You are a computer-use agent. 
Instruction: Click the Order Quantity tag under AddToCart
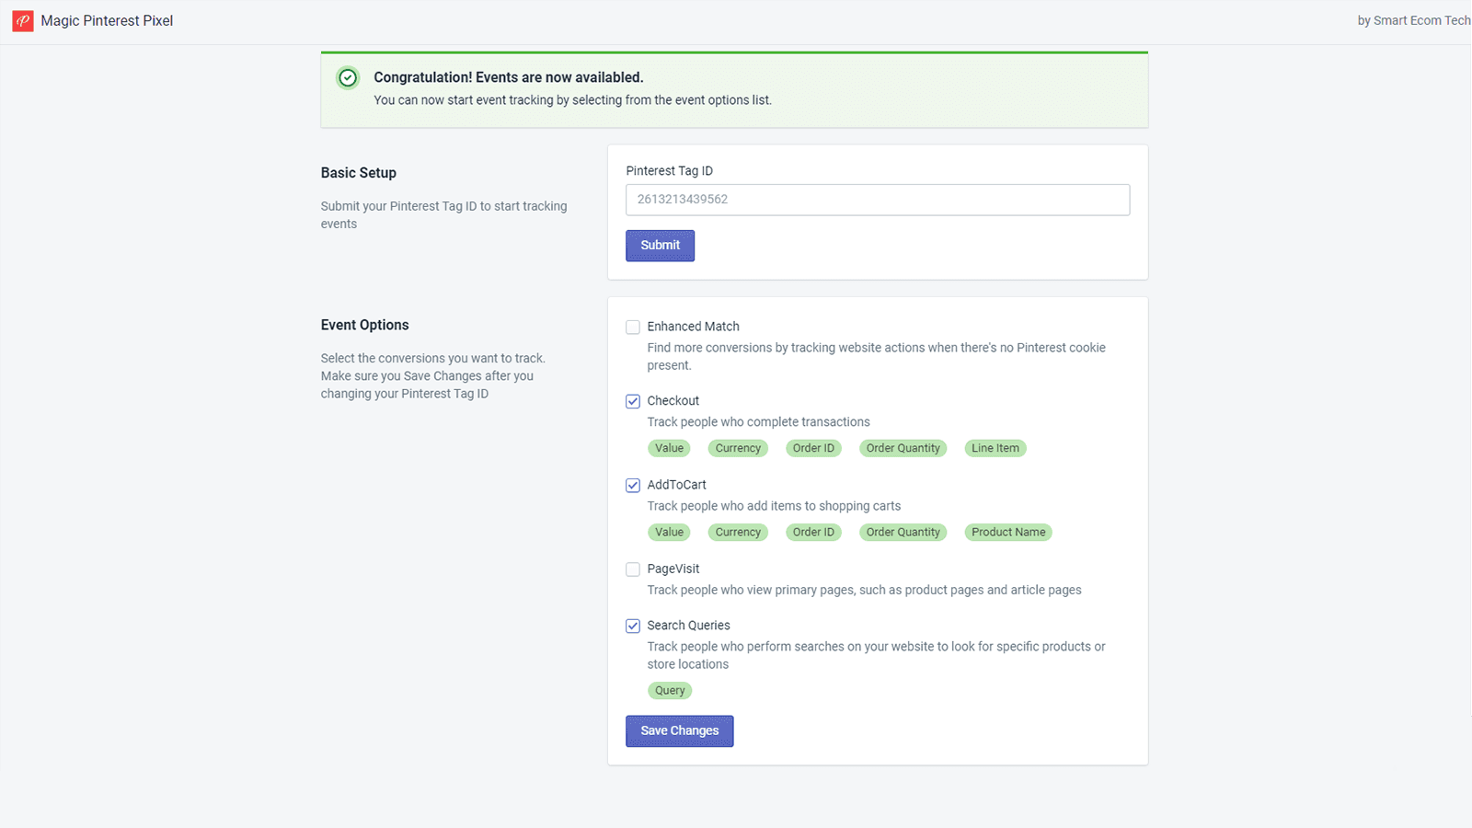click(903, 533)
